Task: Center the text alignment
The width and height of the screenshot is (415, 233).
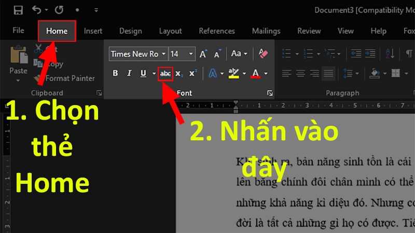Action: [300, 73]
